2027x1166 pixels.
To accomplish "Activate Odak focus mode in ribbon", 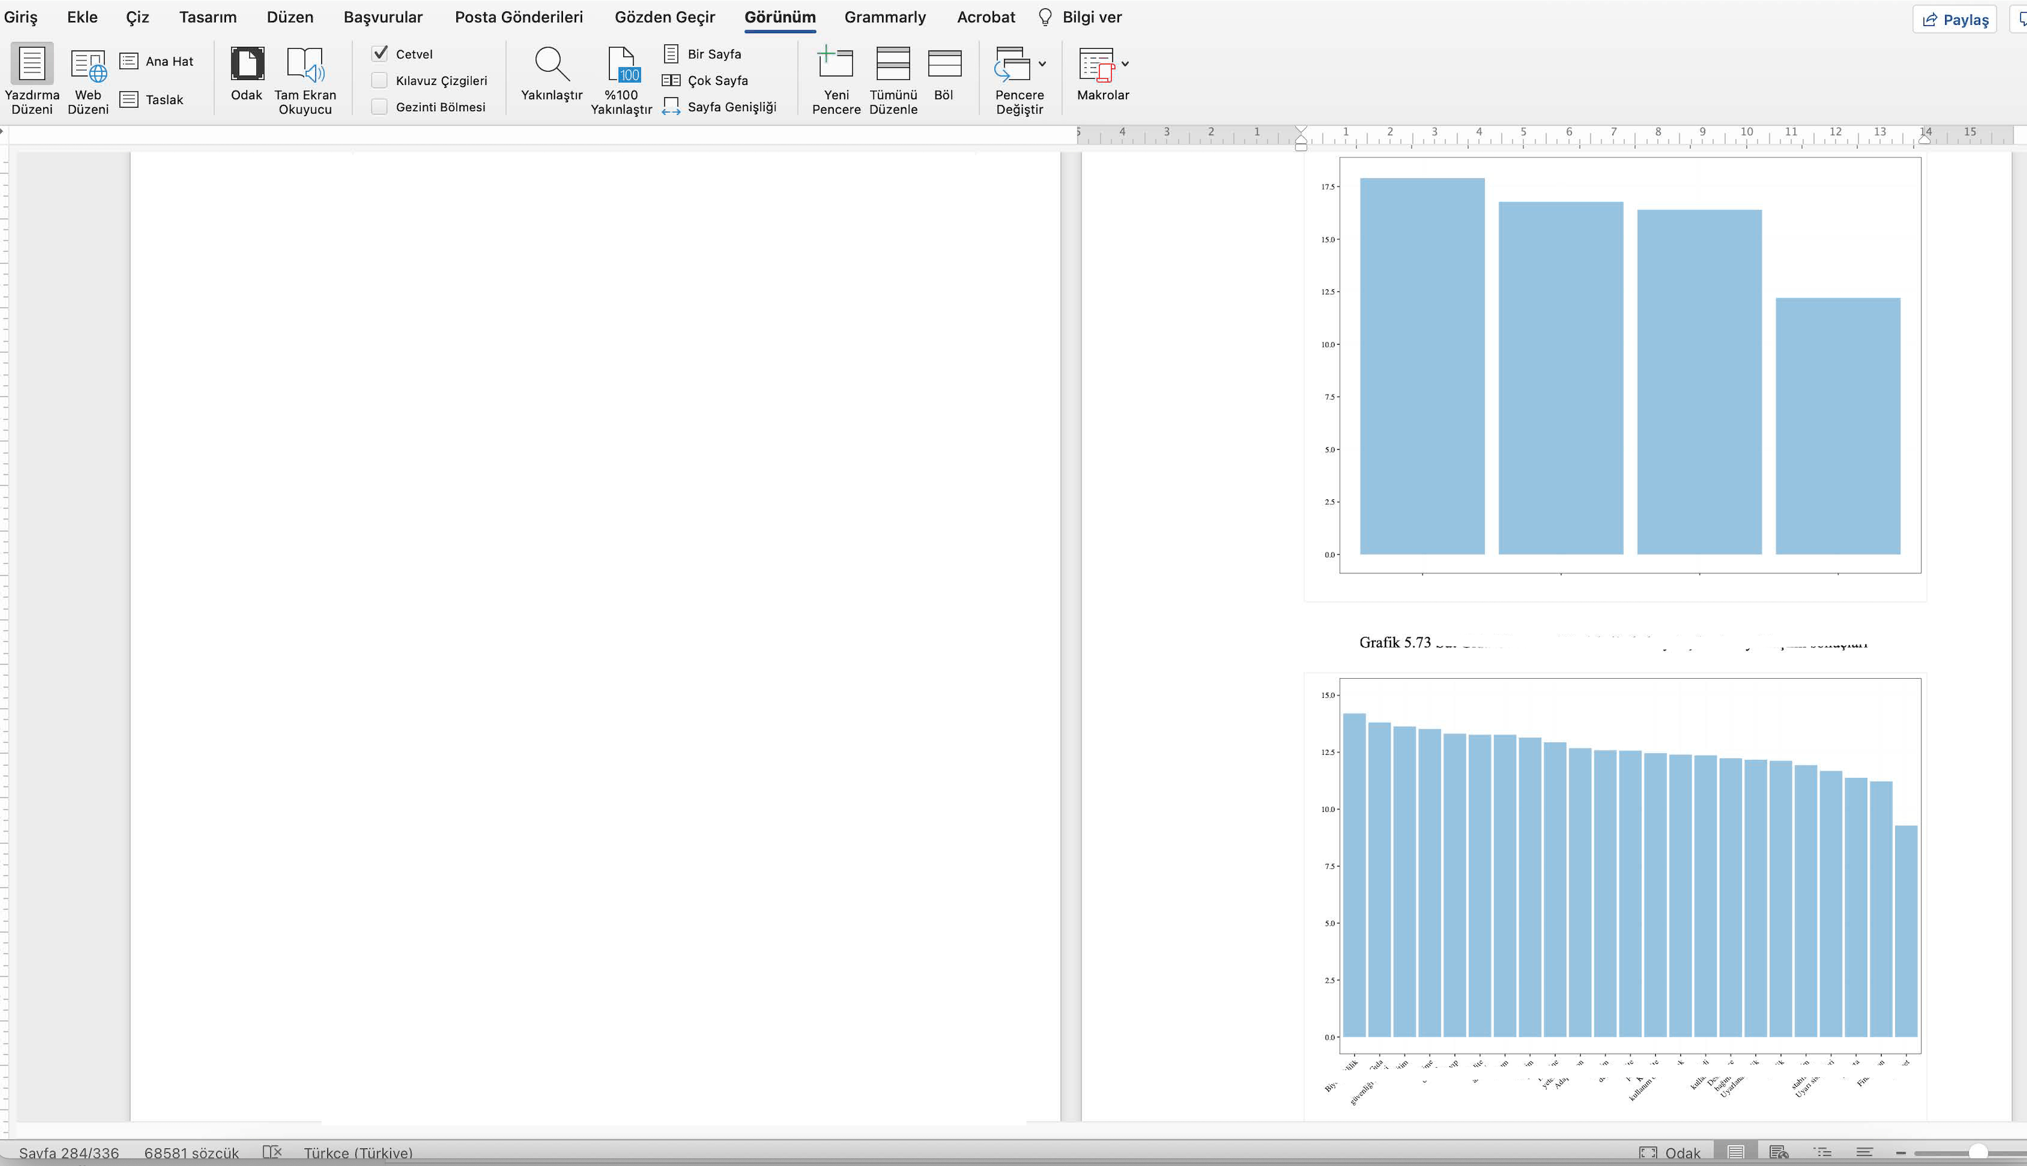I will coord(247,74).
